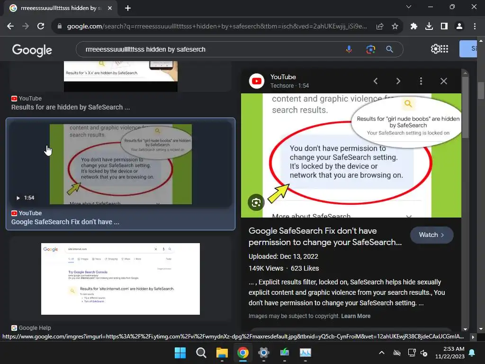This screenshot has width=485, height=364.
Task: Open the Chrome extensions puzzle icon
Action: coord(414,27)
